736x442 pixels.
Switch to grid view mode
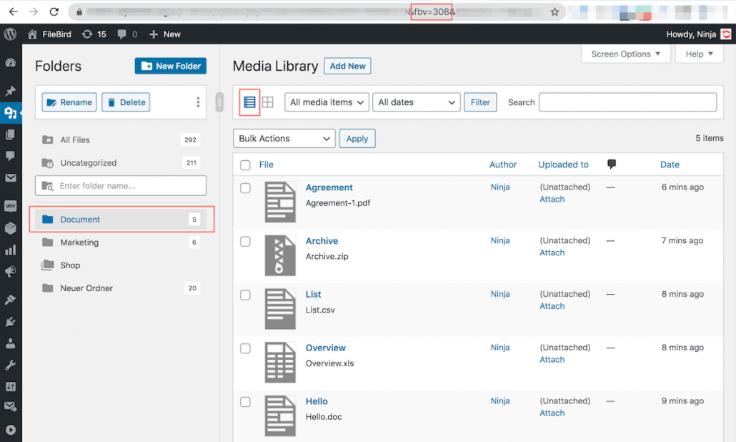[267, 102]
